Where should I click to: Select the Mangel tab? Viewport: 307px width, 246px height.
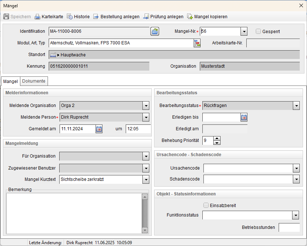point(10,81)
